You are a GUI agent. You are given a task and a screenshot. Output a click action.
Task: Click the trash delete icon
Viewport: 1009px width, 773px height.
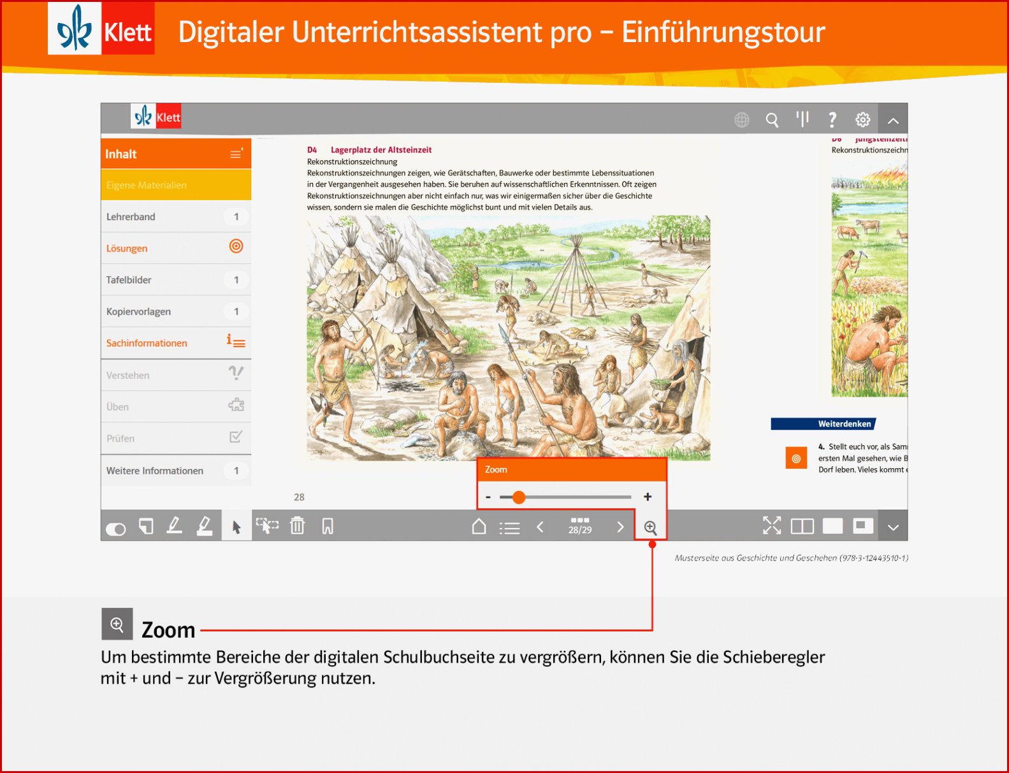click(x=297, y=526)
